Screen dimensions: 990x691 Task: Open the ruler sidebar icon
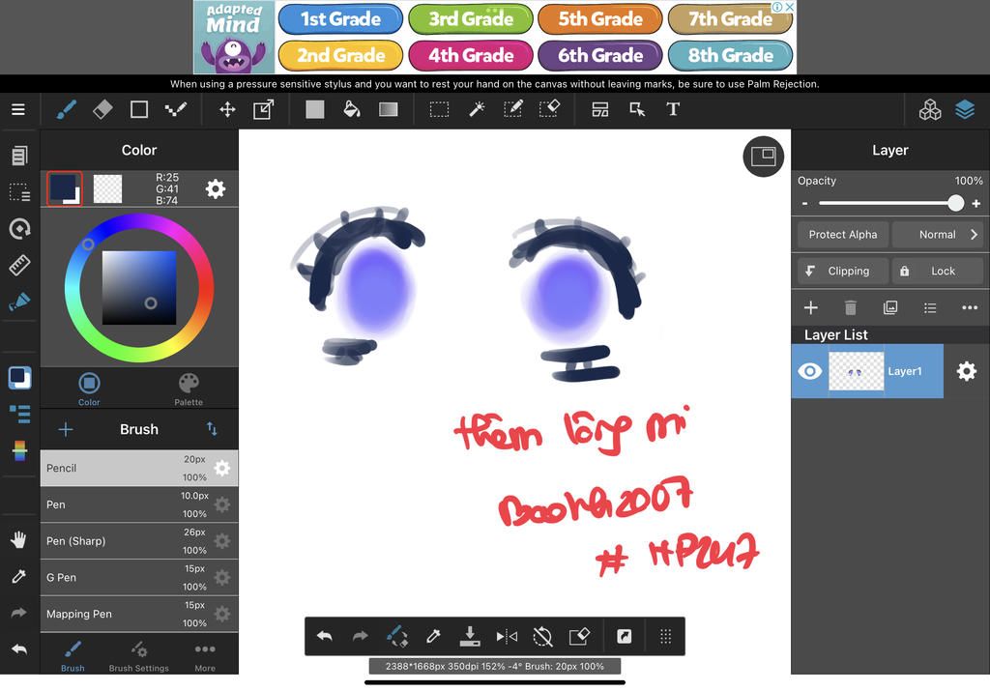click(19, 265)
